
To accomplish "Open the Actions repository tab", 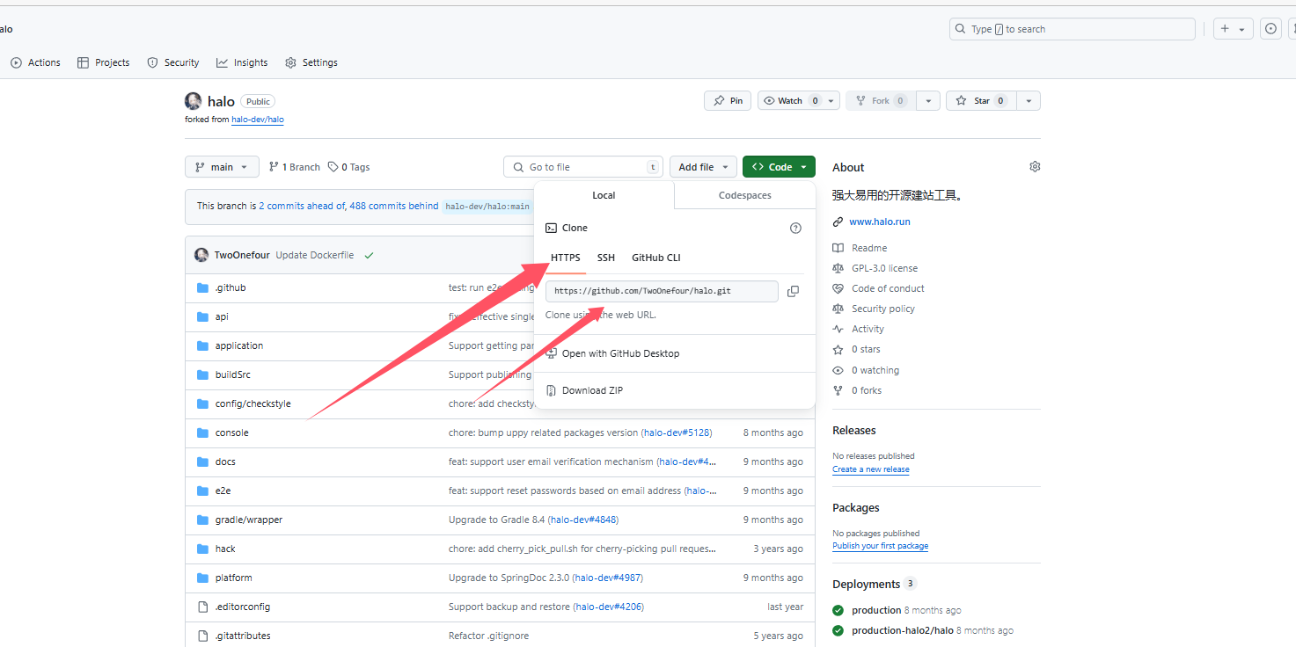I will click(35, 62).
